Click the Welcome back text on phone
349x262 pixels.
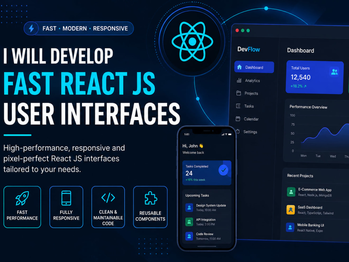(193, 152)
